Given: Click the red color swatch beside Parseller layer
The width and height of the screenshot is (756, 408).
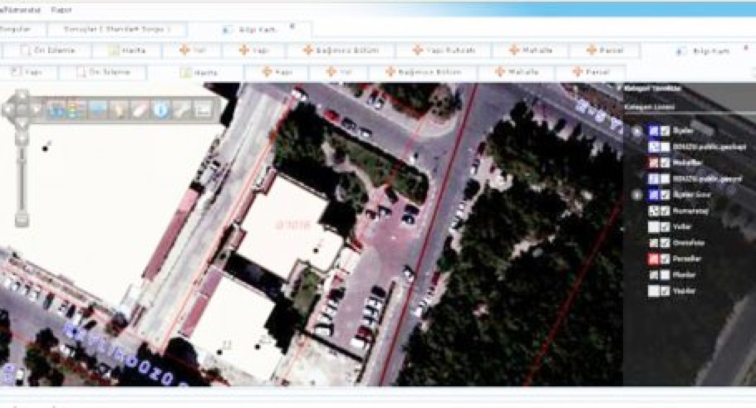Looking at the screenshot, I should (654, 258).
